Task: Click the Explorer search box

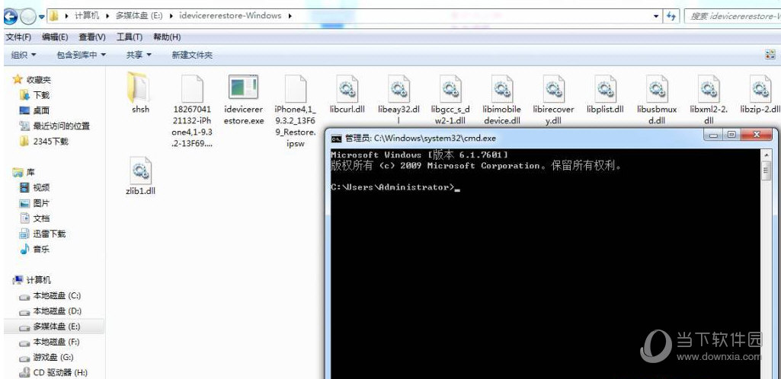Action: 733,16
